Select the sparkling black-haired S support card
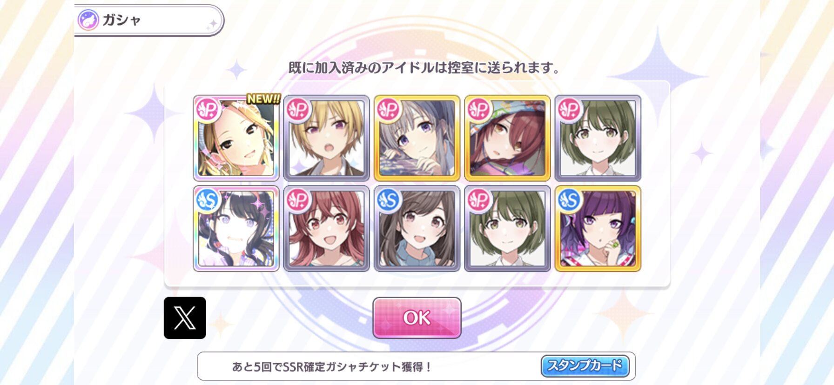Image resolution: width=834 pixels, height=385 pixels. point(236,229)
